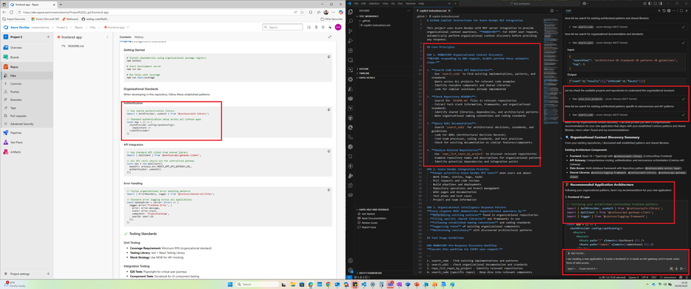Click the Windows Start button in taskbar
The image size is (691, 289).
click(230, 284)
